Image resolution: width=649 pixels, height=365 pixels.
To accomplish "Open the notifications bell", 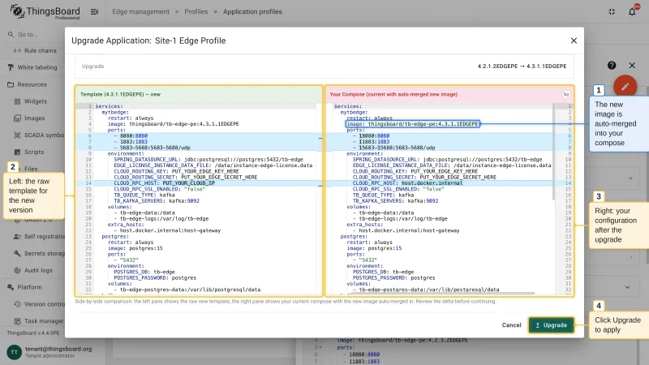I will [632, 11].
